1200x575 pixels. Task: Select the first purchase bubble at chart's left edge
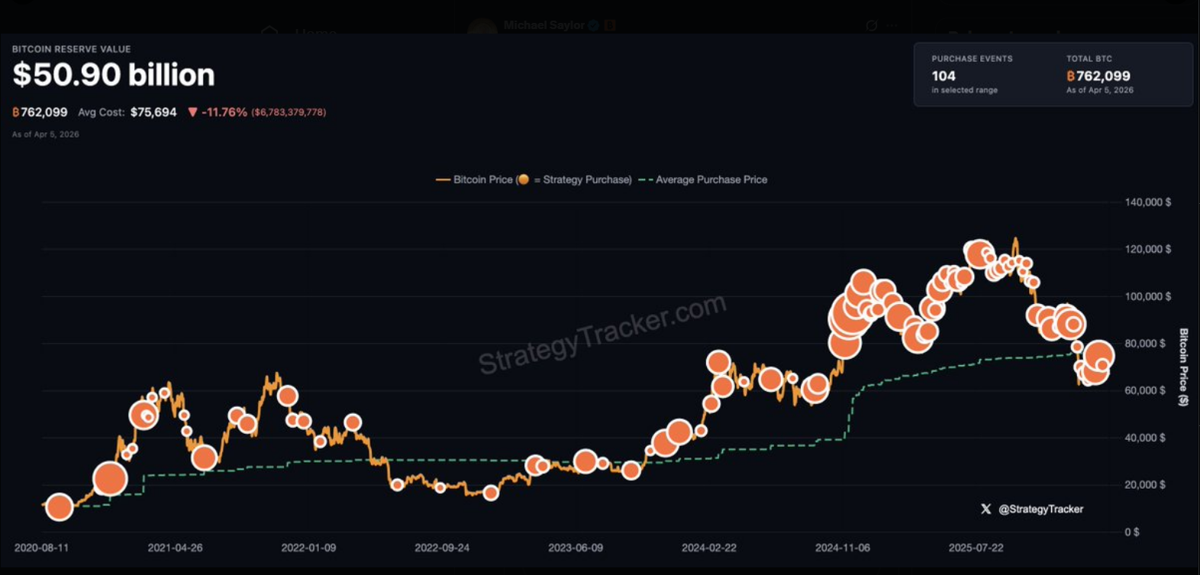(59, 506)
